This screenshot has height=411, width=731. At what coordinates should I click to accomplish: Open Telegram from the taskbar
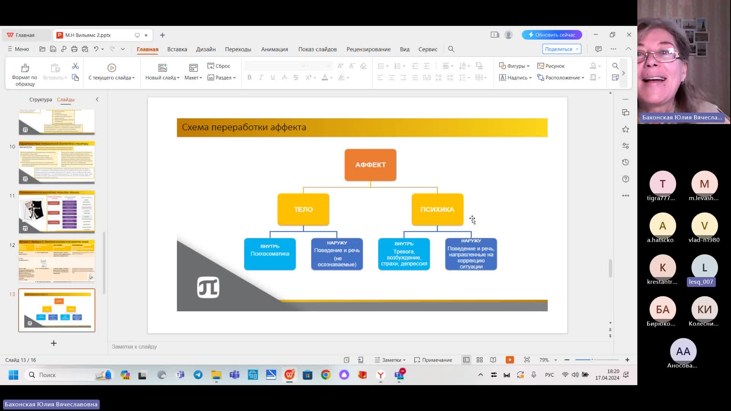tap(198, 375)
